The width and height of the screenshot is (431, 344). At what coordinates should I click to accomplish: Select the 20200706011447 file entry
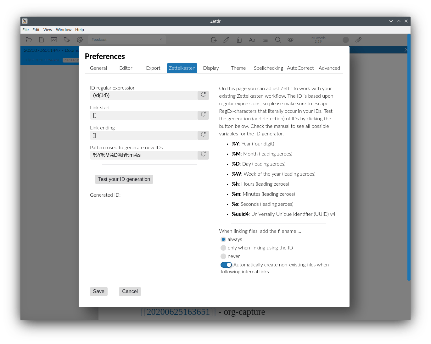(x=50, y=55)
